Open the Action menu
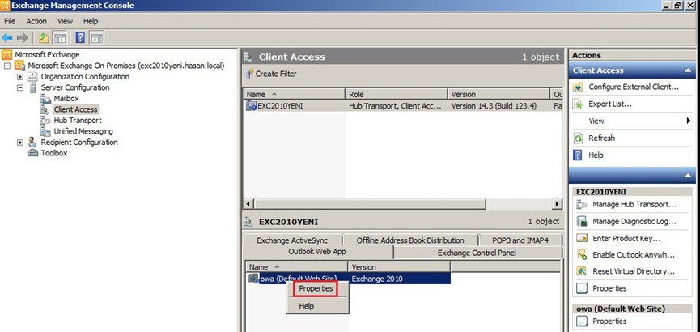700x332 pixels. [x=36, y=21]
